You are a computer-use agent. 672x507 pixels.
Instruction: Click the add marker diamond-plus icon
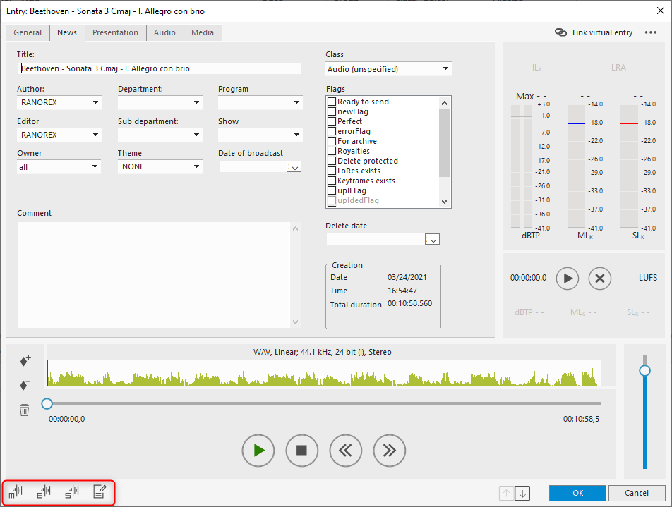click(25, 361)
